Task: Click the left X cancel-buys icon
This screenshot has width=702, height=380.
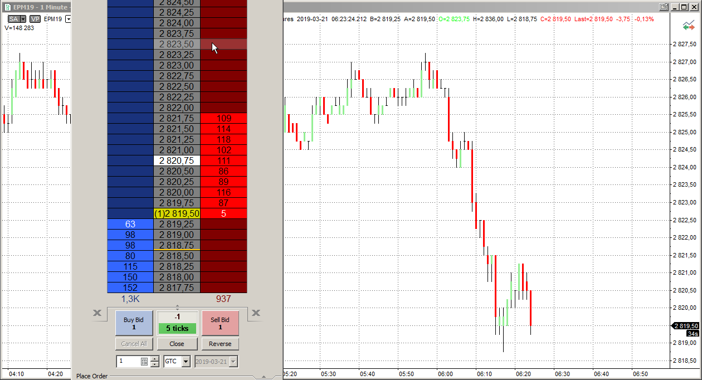Action: [97, 313]
